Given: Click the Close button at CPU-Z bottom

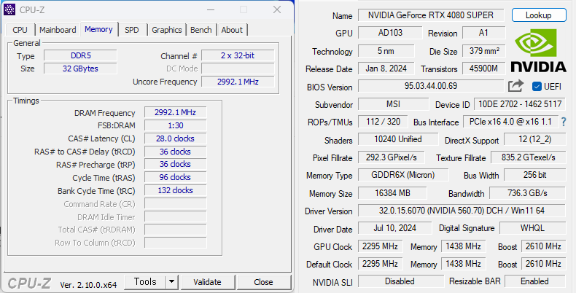Looking at the screenshot, I should pos(263,282).
